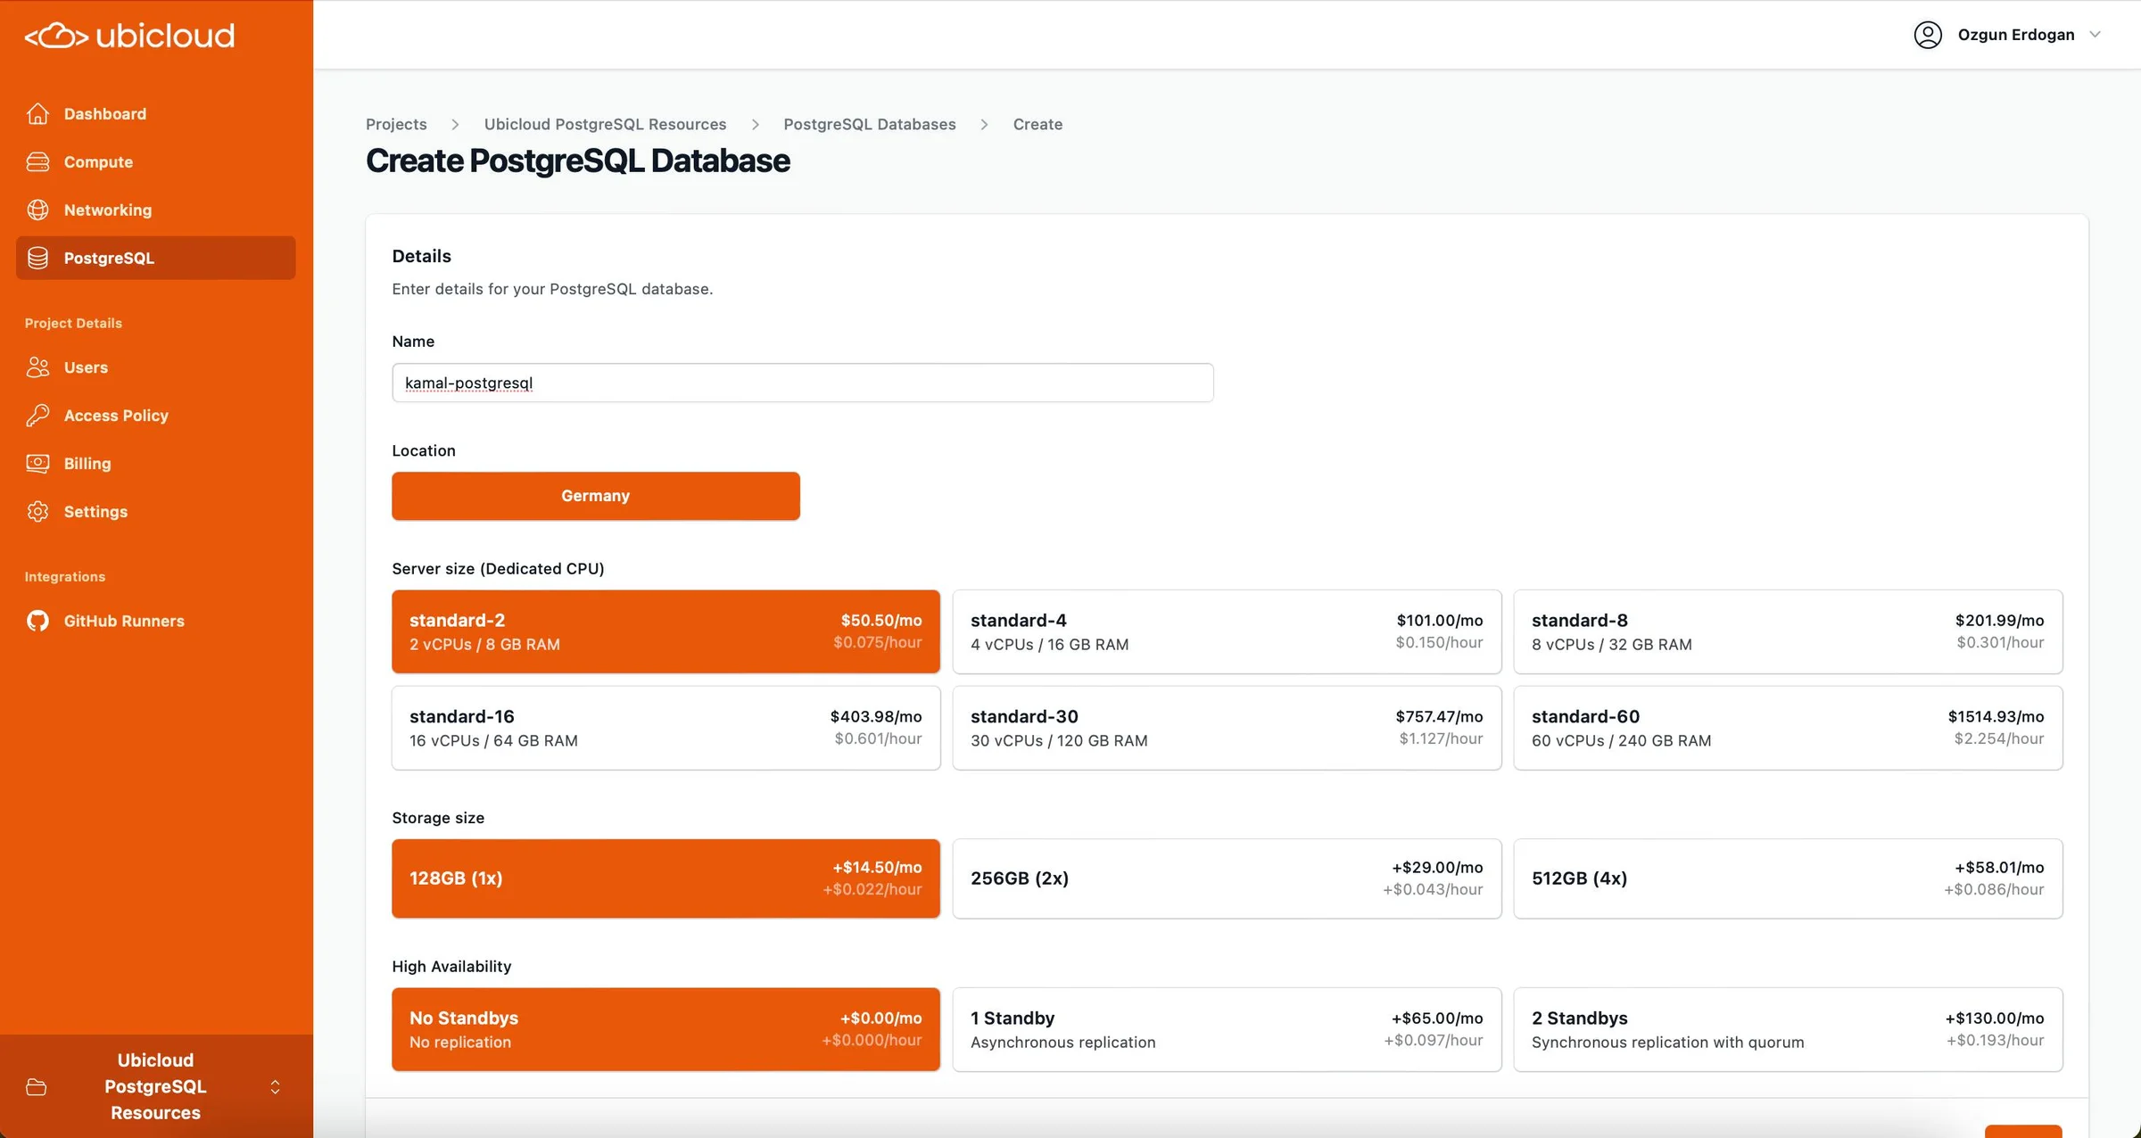Click the Networking globe icon
Viewport: 2141px width, 1138px height.
point(37,210)
